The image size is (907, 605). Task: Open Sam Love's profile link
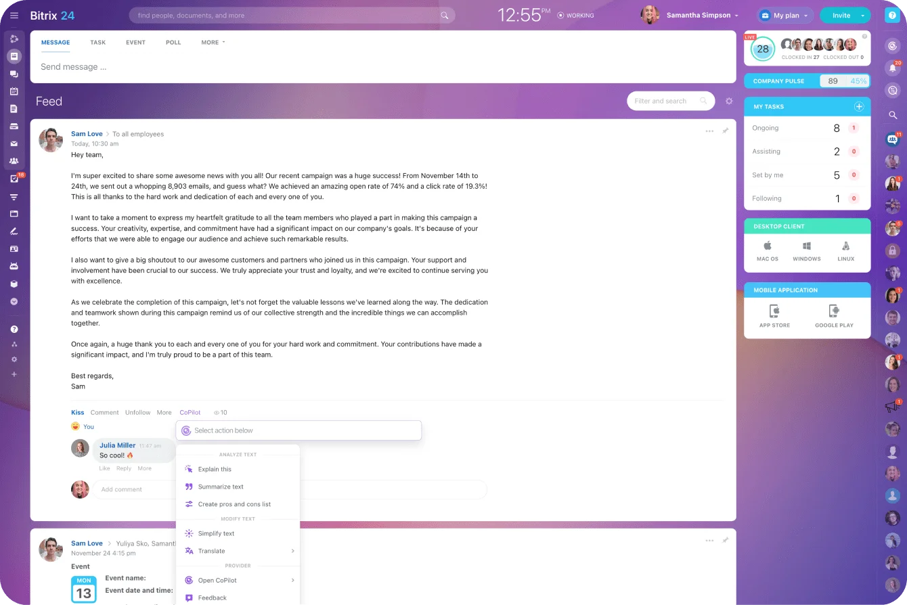[x=87, y=133]
